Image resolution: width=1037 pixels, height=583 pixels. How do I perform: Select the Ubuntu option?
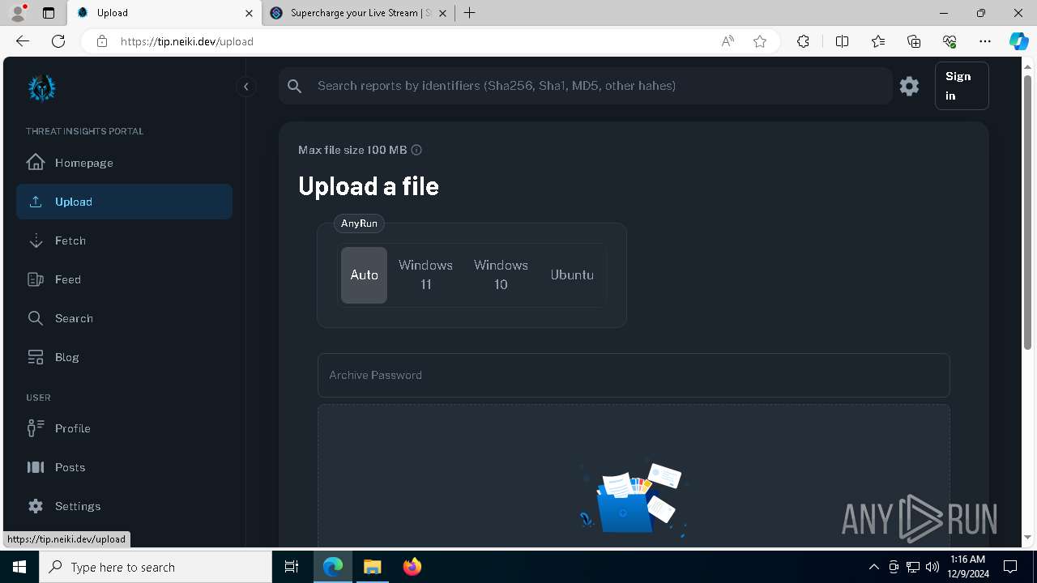pyautogui.click(x=572, y=275)
